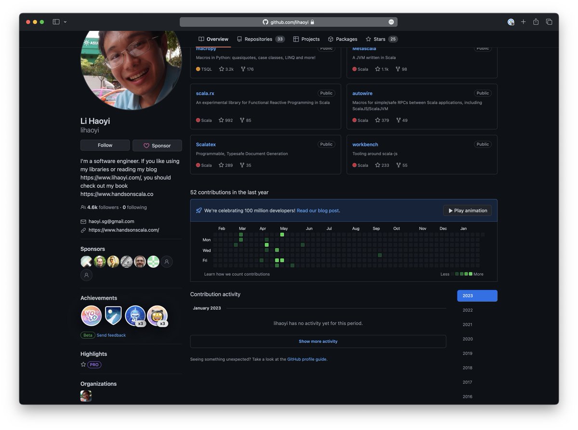Show the tab overview icon
This screenshot has width=578, height=430.
point(549,22)
